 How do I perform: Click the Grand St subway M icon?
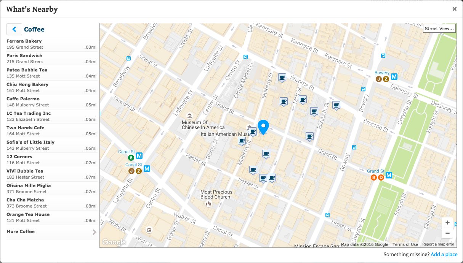click(389, 175)
